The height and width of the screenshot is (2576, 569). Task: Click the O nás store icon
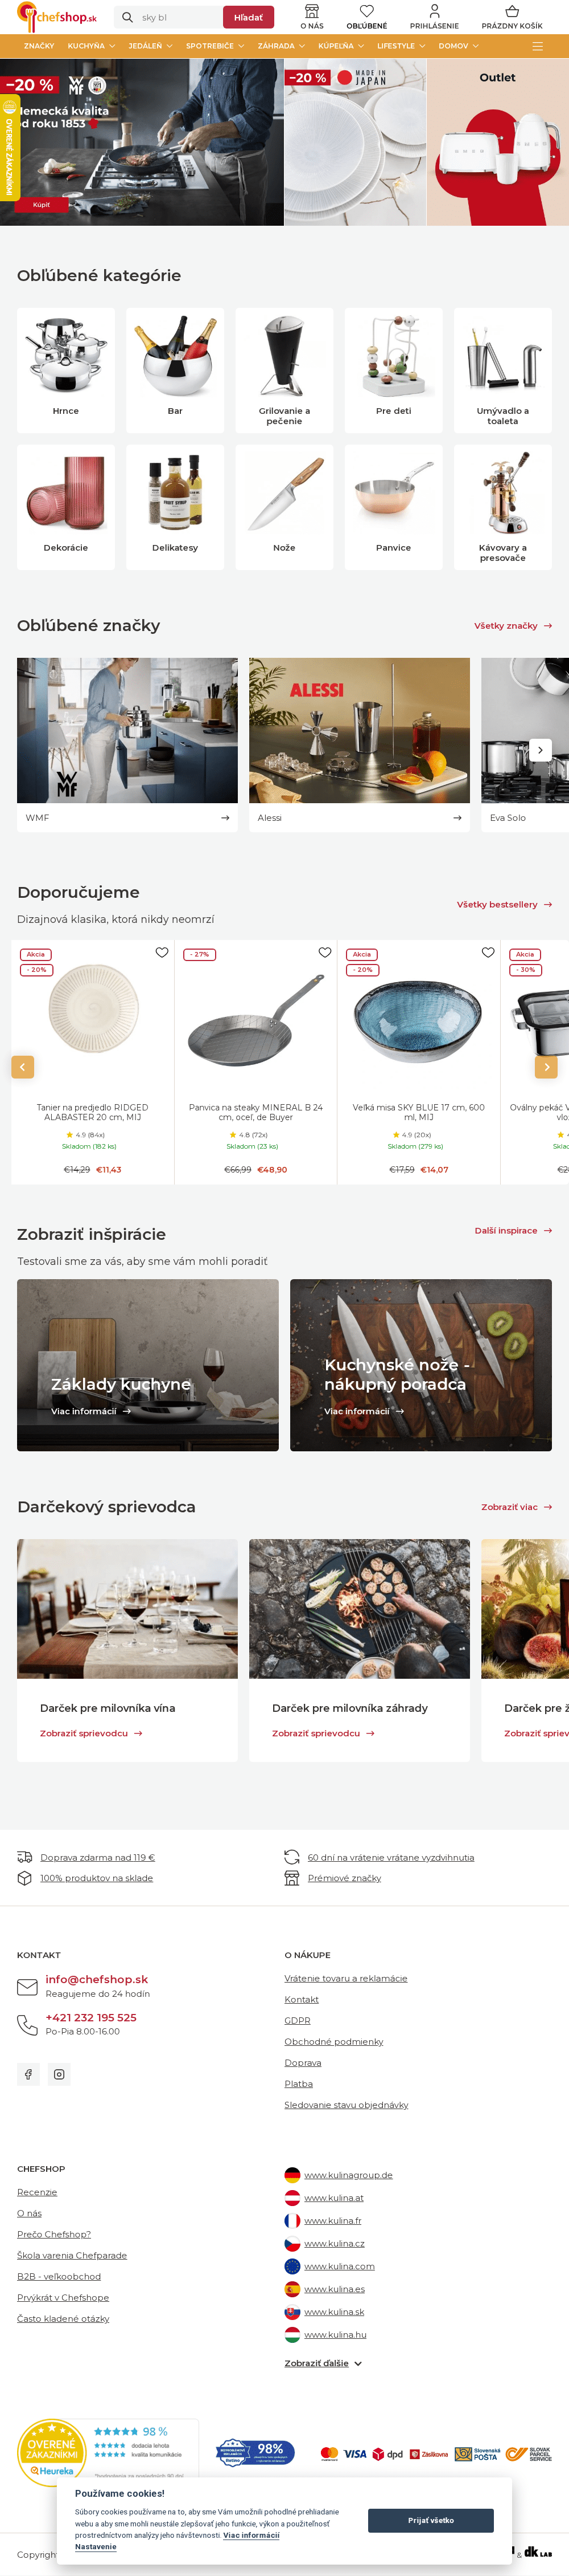pos(311,11)
